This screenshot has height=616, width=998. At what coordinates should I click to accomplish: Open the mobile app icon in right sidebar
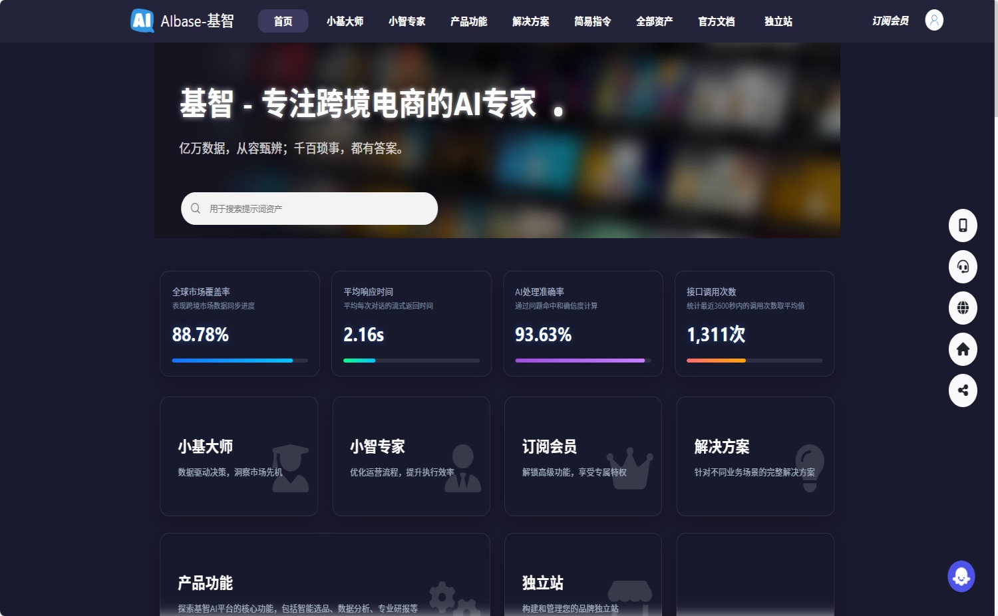(962, 226)
